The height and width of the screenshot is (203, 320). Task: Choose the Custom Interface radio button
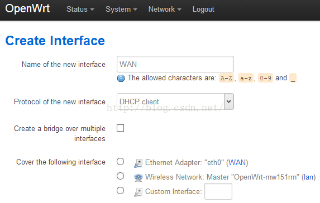click(121, 191)
